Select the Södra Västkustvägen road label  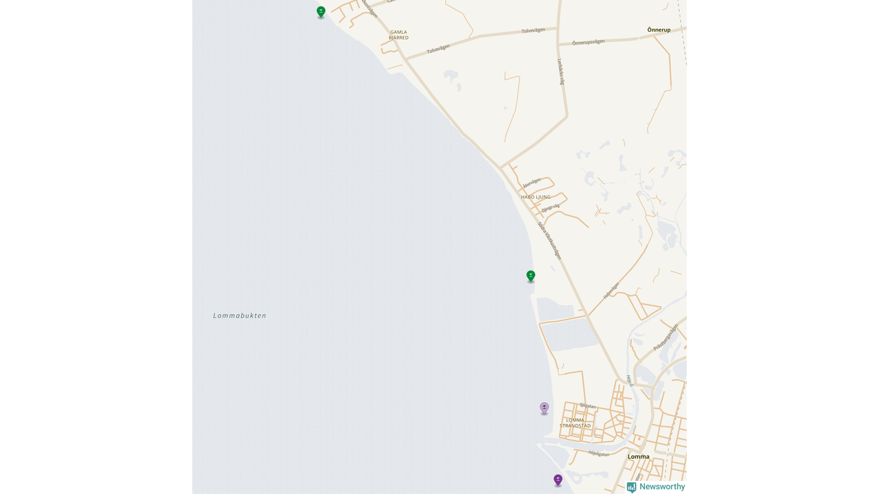point(549,240)
